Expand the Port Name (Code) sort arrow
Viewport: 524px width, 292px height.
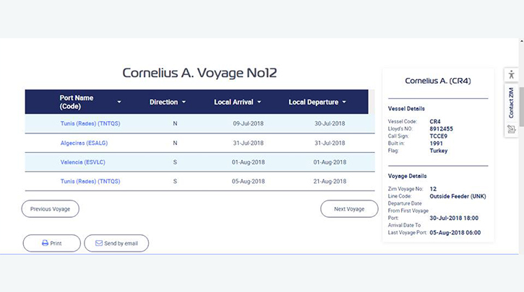(119, 102)
